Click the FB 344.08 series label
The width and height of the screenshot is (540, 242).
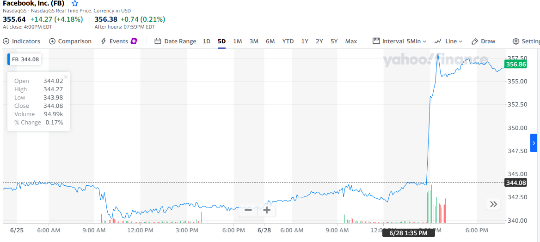[25, 59]
